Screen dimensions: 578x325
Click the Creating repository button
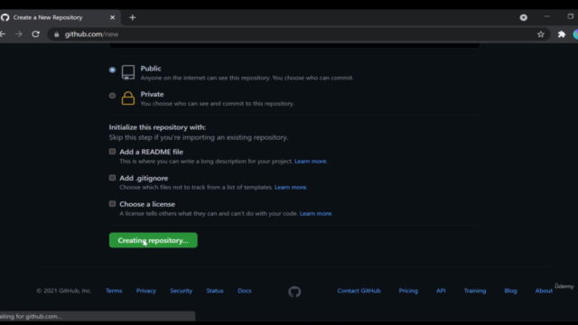tap(153, 240)
